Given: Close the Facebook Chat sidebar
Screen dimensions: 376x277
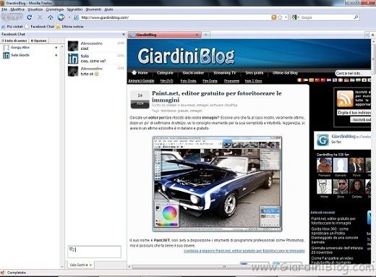Looking at the screenshot, I should (x=124, y=34).
